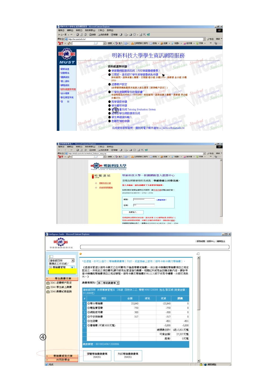Open 檔案(F) menu in top window
Screen dimensions: 268x379
[x=61, y=30]
